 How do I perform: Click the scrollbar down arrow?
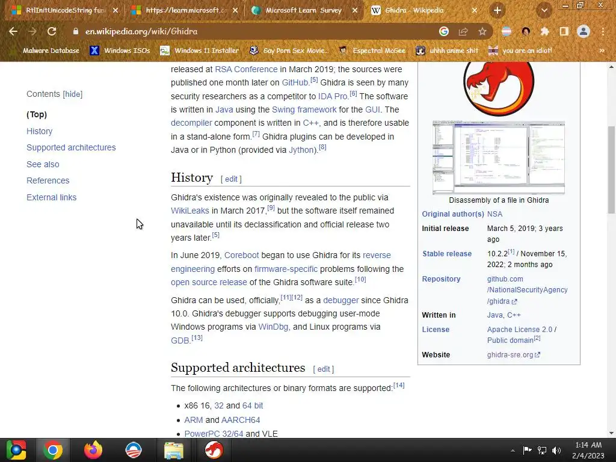(x=611, y=433)
